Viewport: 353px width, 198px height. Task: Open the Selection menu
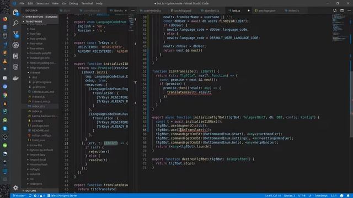(x=42, y=3)
